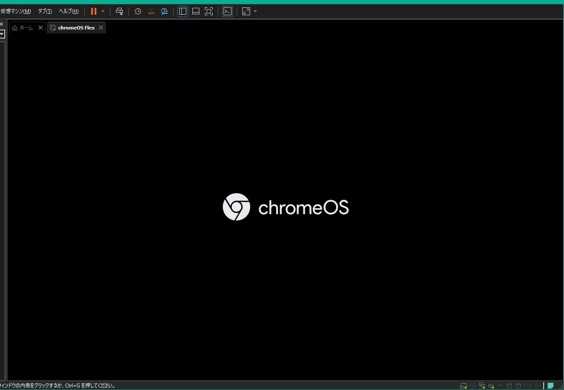Expand the stretch mode dropdown arrow

pyautogui.click(x=255, y=11)
